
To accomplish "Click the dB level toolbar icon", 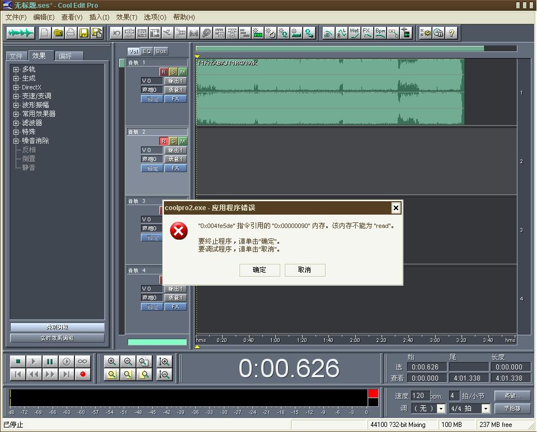I will [328, 33].
